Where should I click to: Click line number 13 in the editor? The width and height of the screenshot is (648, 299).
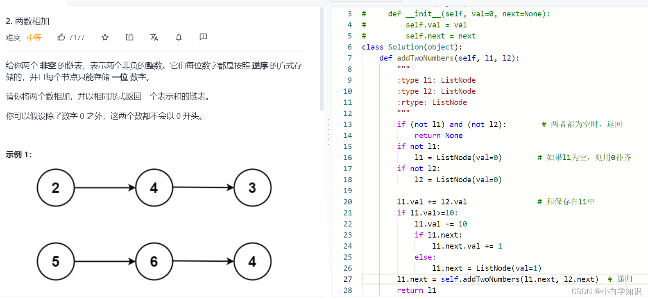348,125
